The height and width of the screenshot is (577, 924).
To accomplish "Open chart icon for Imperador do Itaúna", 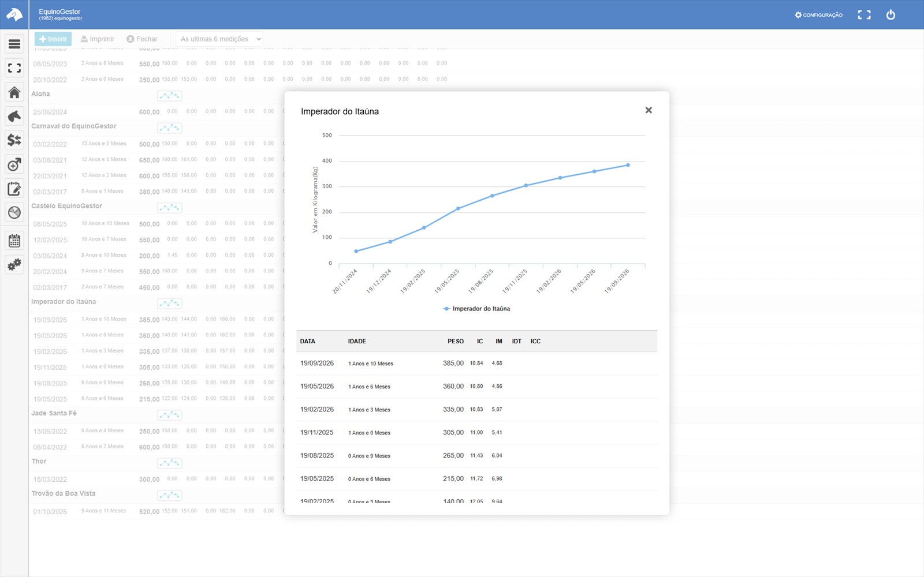I will tap(170, 304).
